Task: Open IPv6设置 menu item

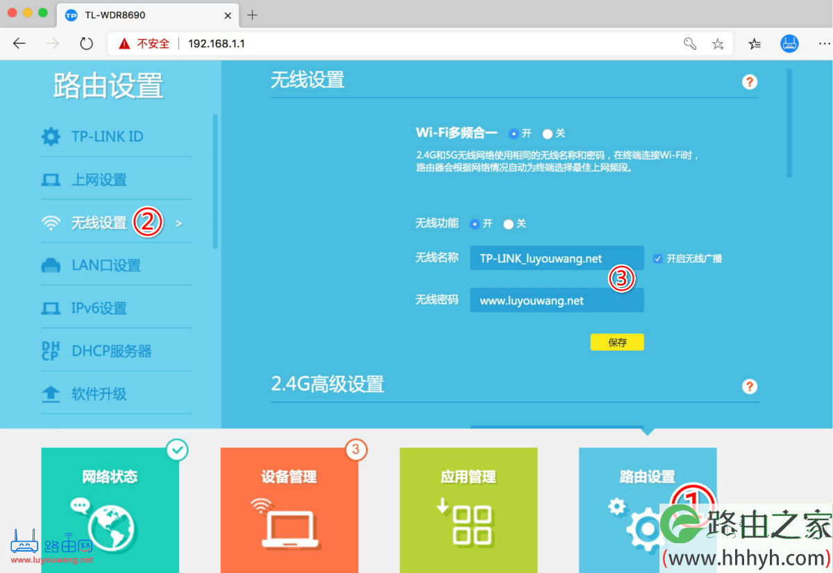Action: (116, 308)
